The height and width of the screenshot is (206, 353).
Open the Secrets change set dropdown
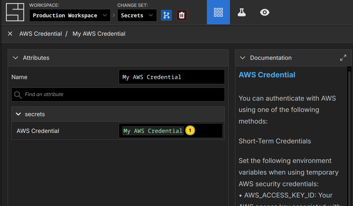point(137,15)
